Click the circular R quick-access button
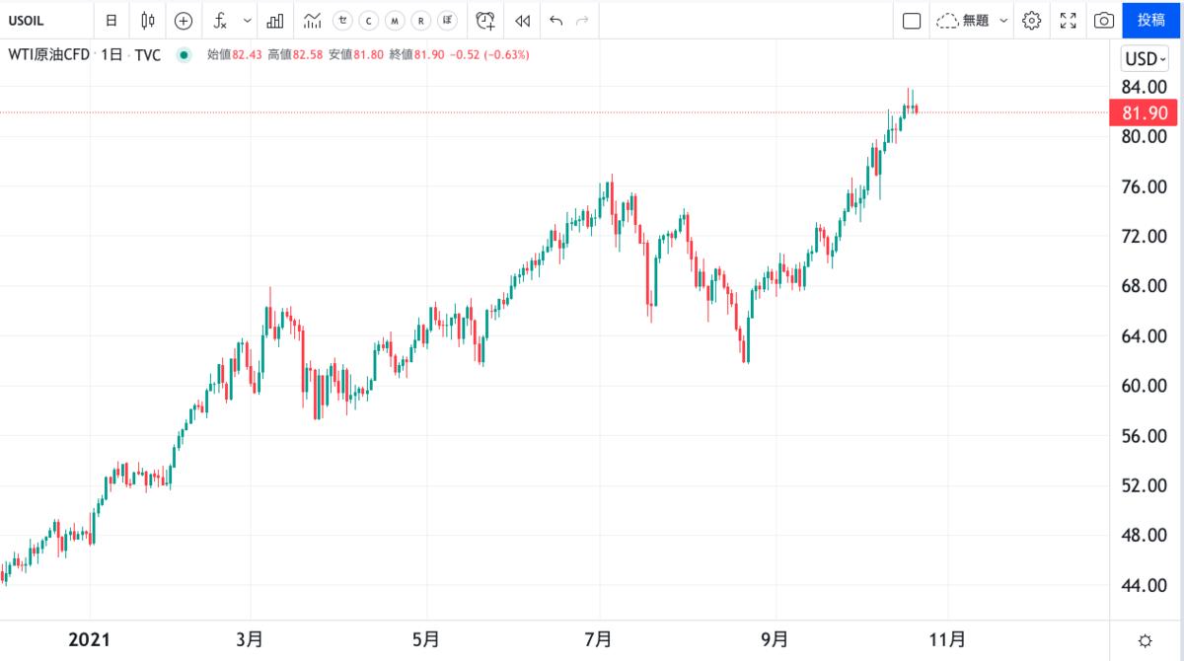The width and height of the screenshot is (1184, 661). coord(421,20)
